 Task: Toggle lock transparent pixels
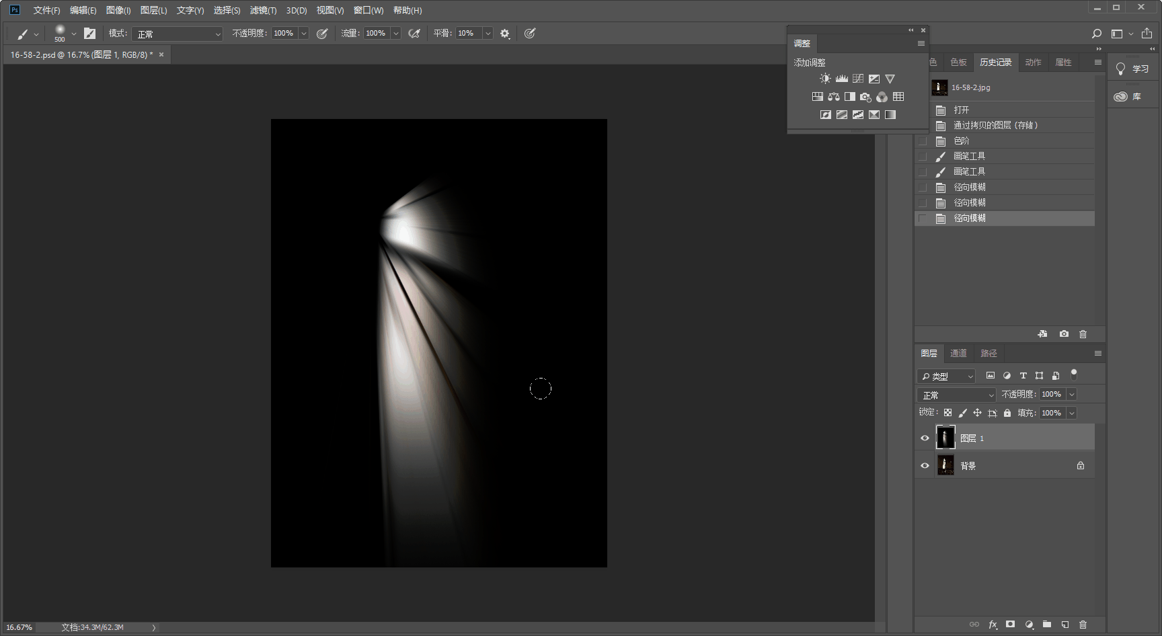(x=947, y=413)
